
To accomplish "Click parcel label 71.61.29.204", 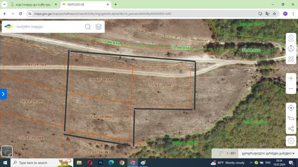I will click(x=32, y=138).
